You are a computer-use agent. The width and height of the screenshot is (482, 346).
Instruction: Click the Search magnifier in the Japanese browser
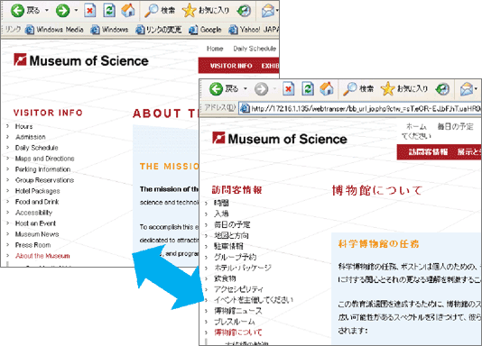(350, 89)
